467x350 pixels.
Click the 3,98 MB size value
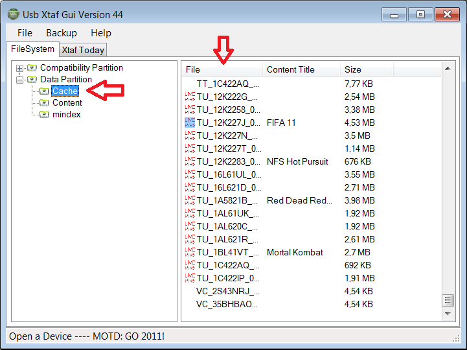coord(359,200)
